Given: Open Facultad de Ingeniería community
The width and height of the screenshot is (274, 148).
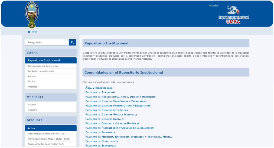Looking at the screenshot, I should (x=100, y=132).
